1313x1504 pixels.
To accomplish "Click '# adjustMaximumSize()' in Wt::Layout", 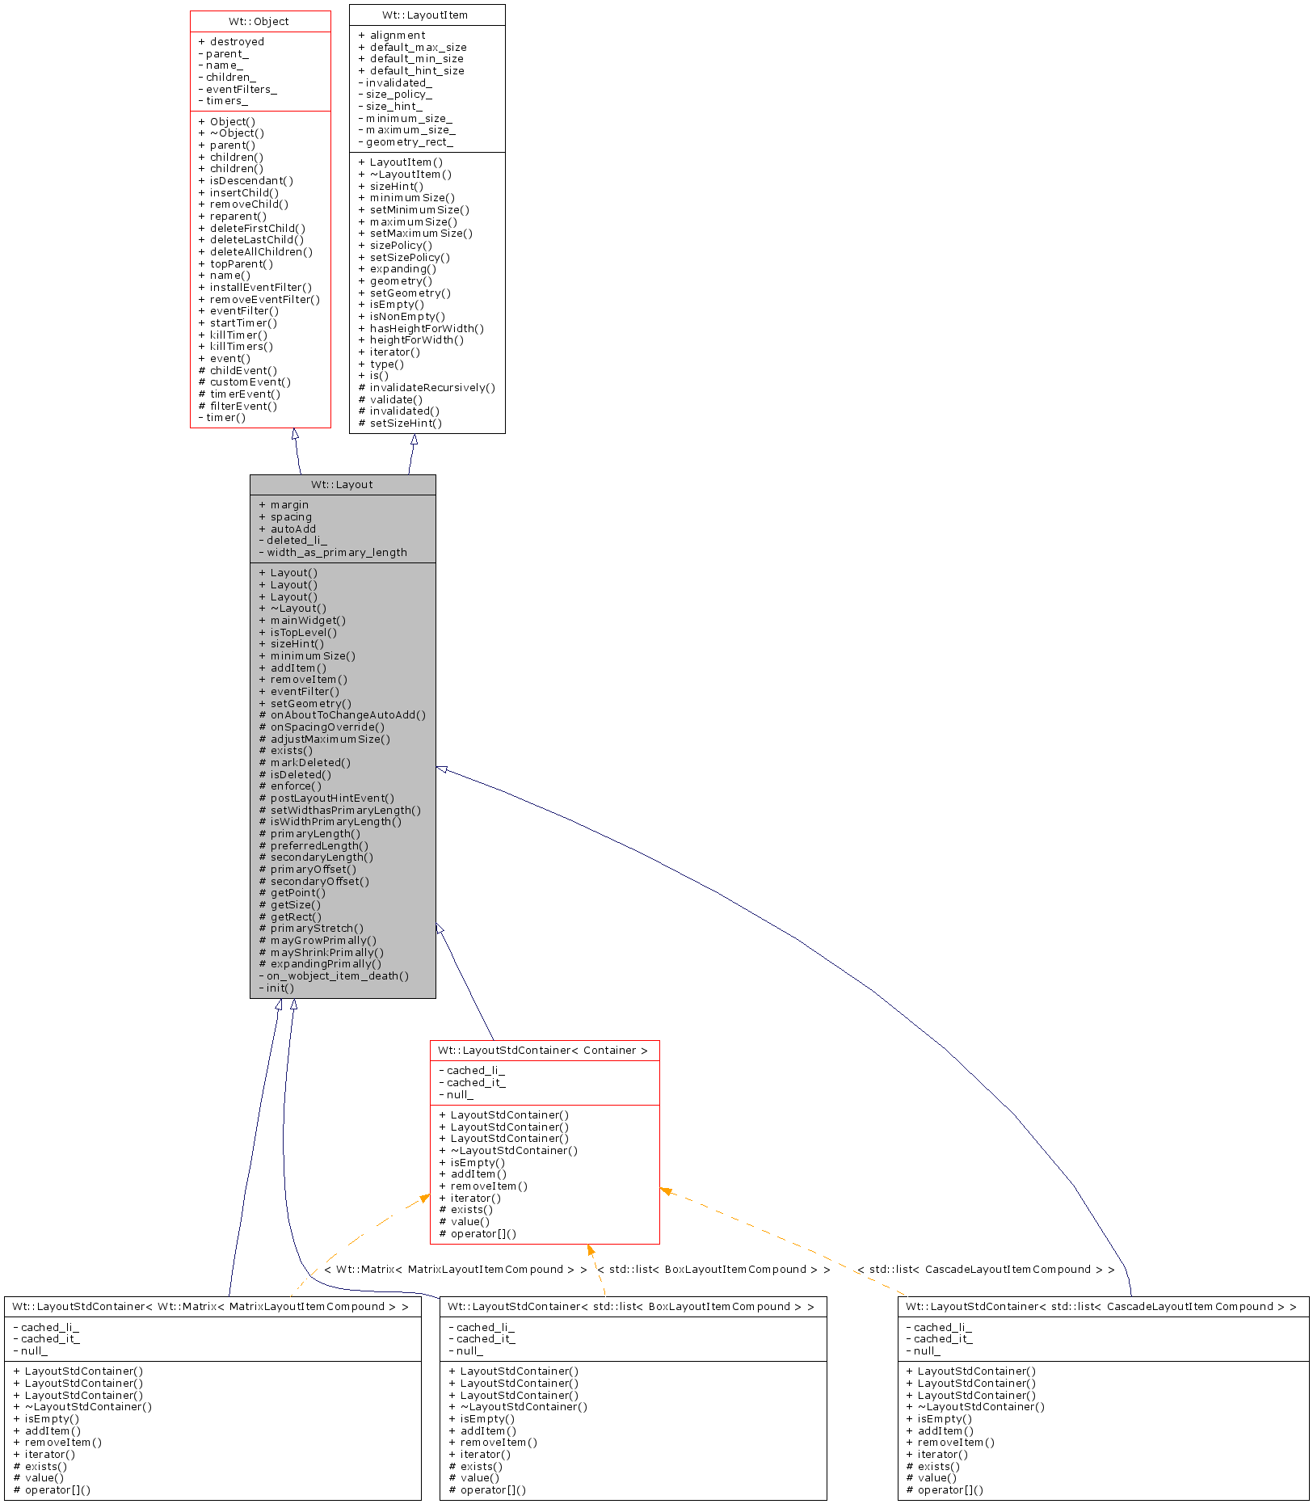I will click(325, 739).
